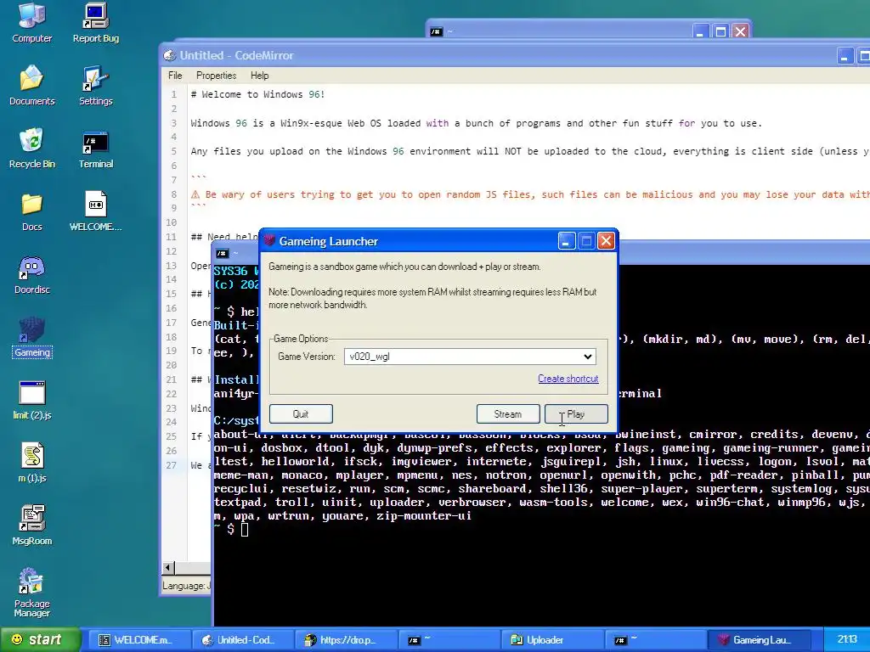The image size is (870, 652).
Task: Open the Properties menu in CodeMirror
Action: click(x=216, y=76)
